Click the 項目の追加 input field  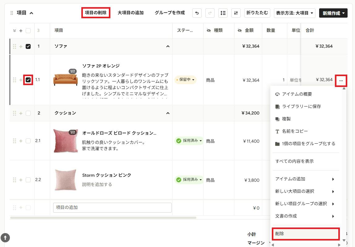tap(112, 208)
